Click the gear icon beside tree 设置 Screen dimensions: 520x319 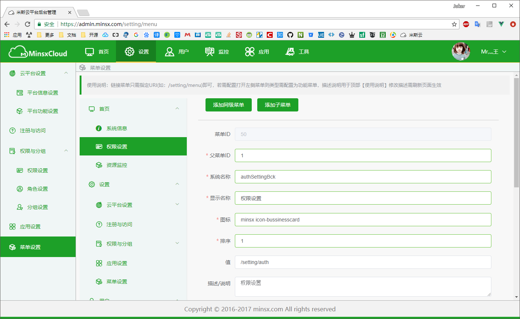pyautogui.click(x=92, y=184)
